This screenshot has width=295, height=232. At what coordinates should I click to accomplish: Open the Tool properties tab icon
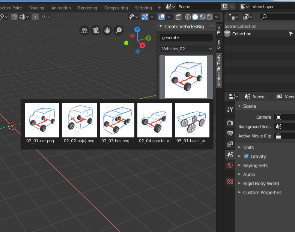coord(230,110)
